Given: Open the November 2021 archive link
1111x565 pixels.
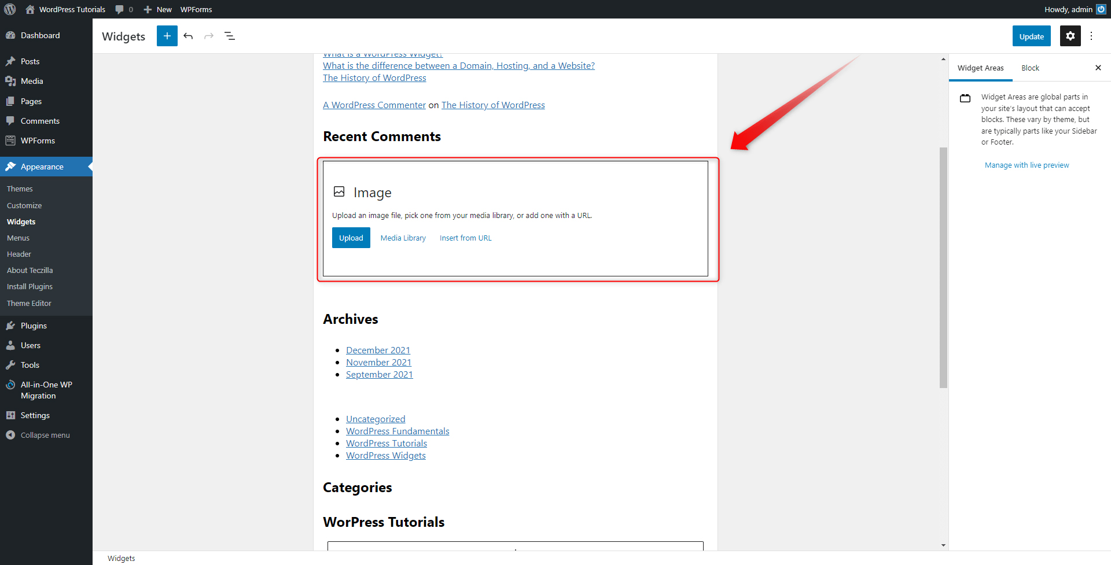Looking at the screenshot, I should tap(378, 362).
